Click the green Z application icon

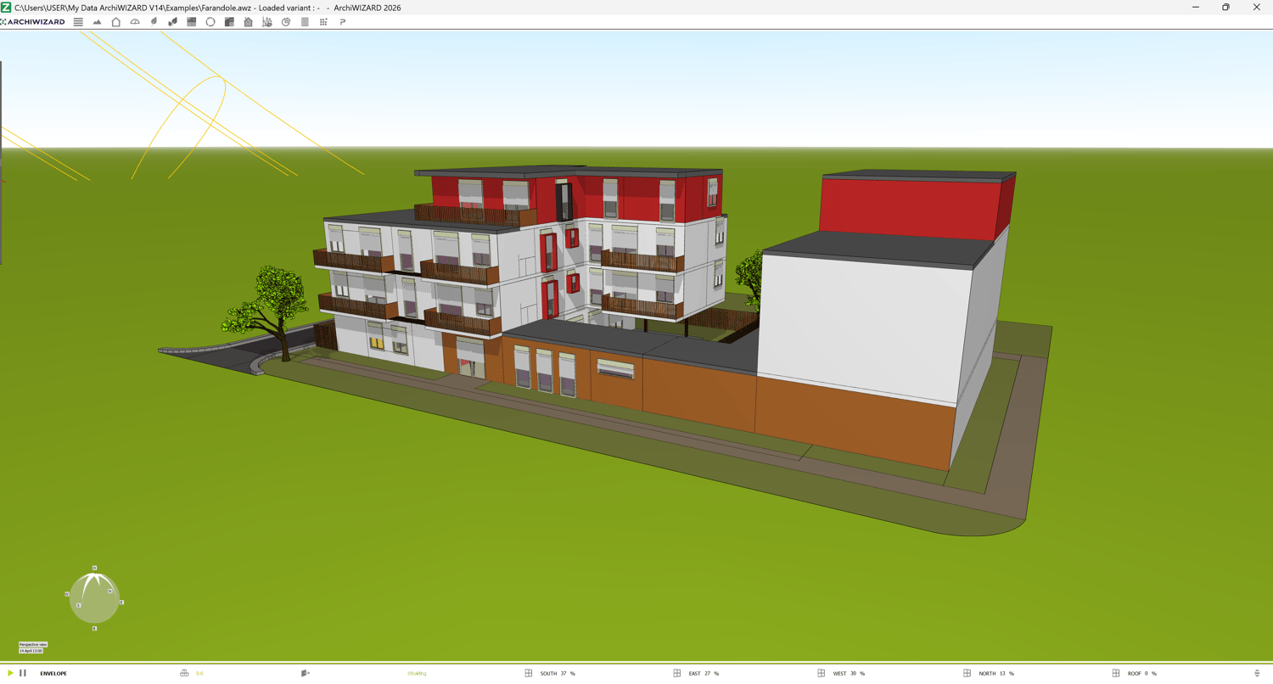point(6,8)
